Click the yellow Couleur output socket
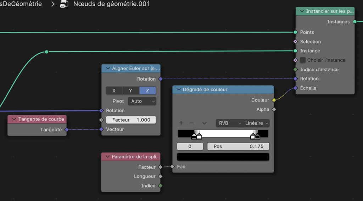The width and height of the screenshot is (363, 201). pos(274,100)
